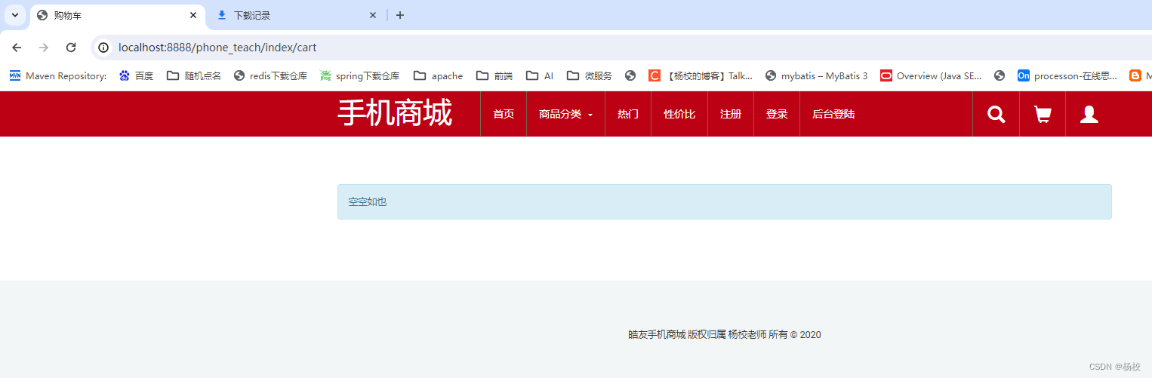Close the 下载记录 tab

[372, 15]
